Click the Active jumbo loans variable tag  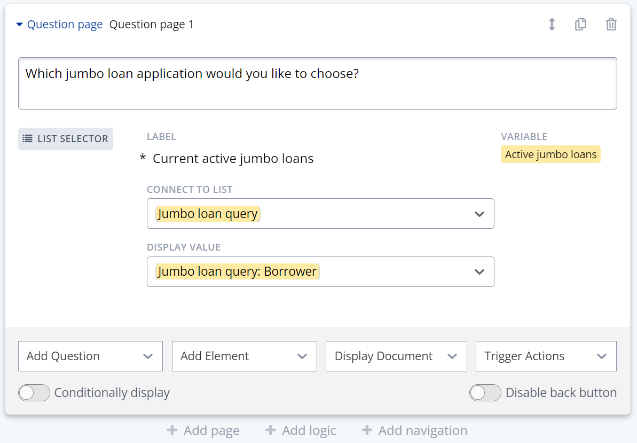pyautogui.click(x=551, y=154)
